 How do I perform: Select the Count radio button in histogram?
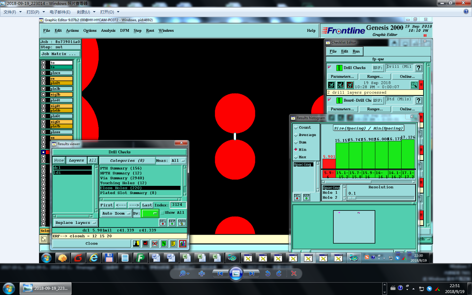coord(296,128)
